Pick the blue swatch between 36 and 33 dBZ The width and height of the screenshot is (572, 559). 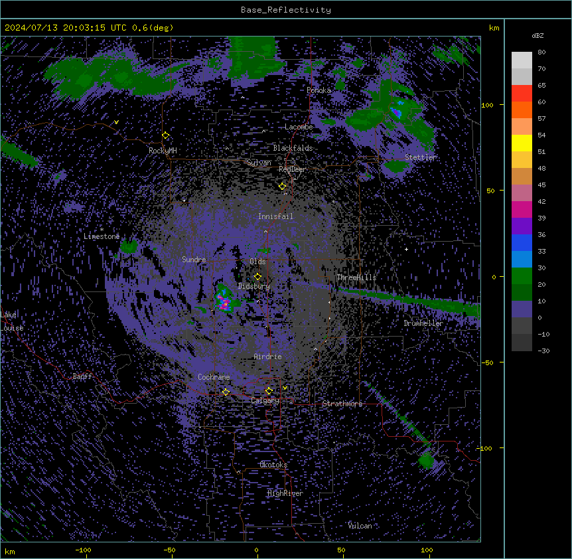(x=522, y=242)
